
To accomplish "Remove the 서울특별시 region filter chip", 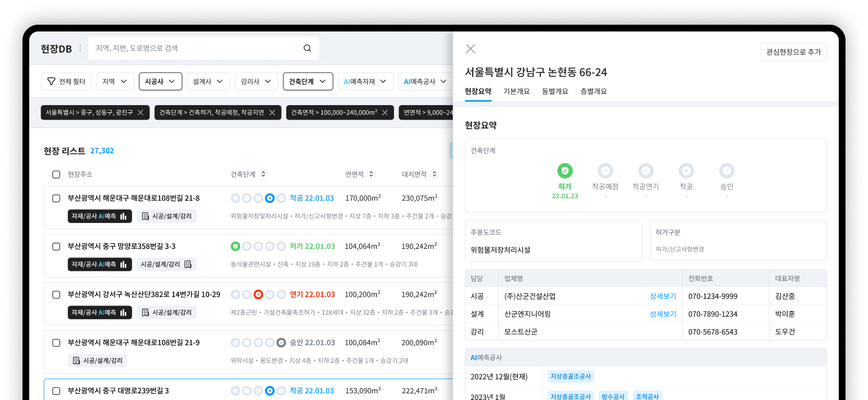I will coord(141,112).
